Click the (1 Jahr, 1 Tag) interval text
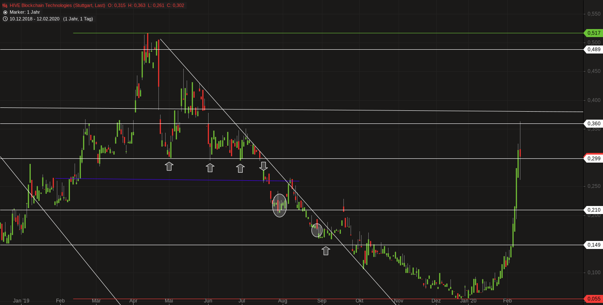Image resolution: width=603 pixels, height=305 pixels. coord(78,19)
